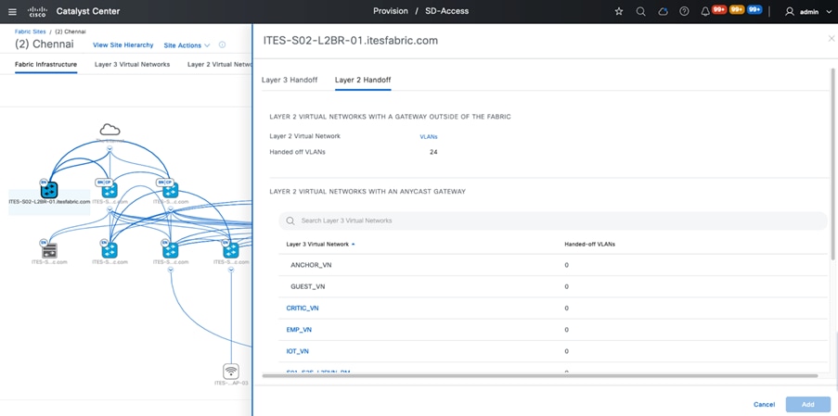Click the info icon beside Site Actions
The width and height of the screenshot is (838, 416).
(x=223, y=44)
